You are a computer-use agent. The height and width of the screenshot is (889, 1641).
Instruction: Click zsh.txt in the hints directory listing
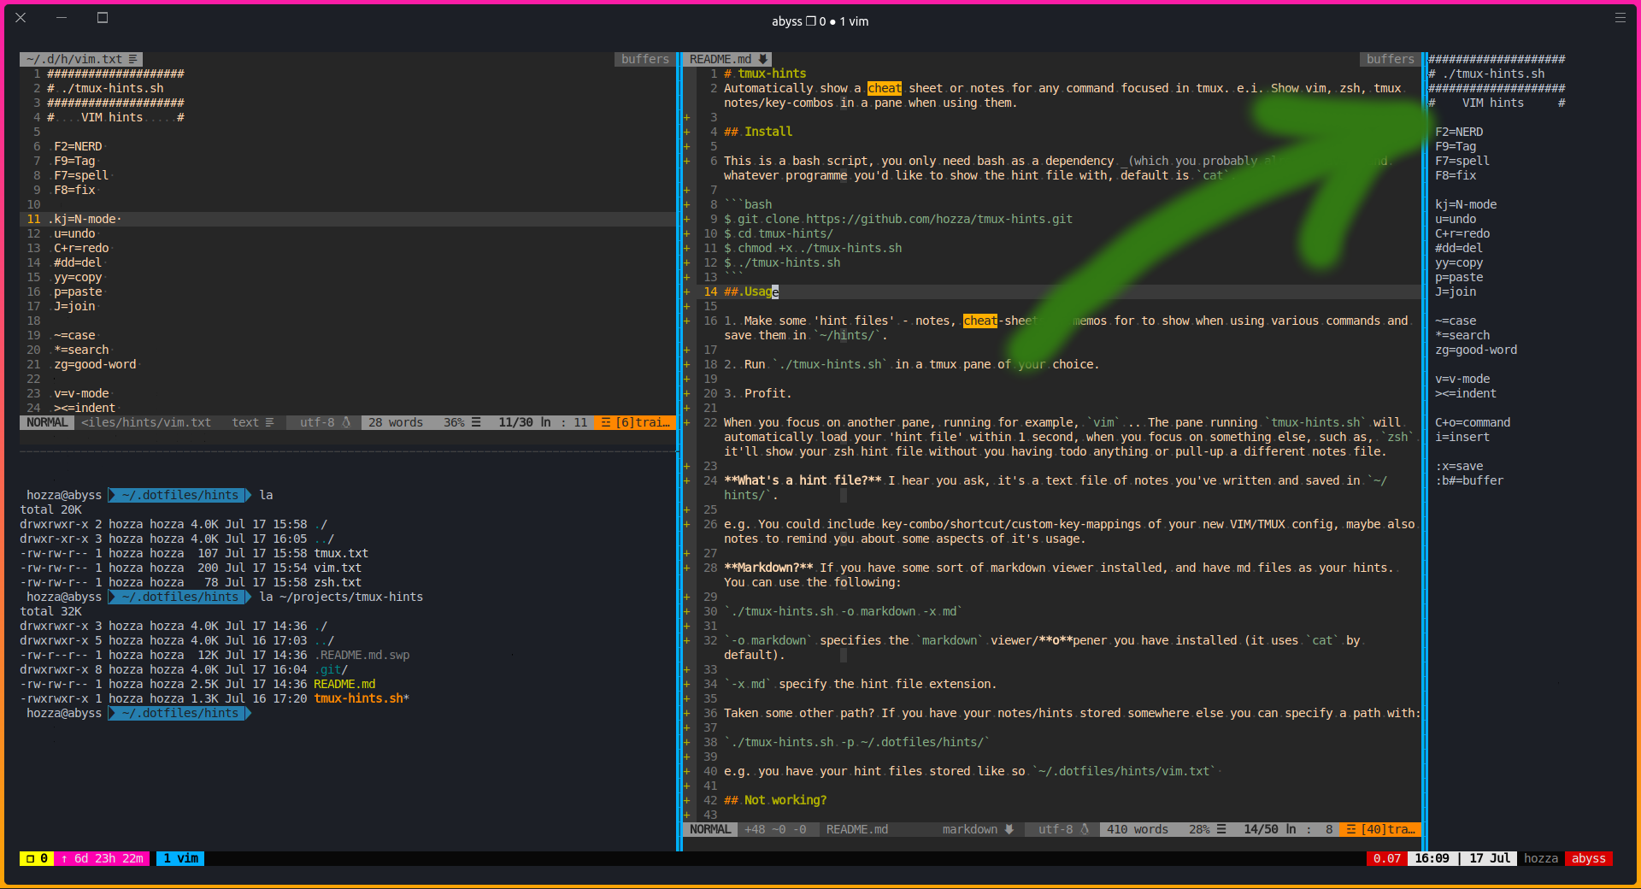[338, 582]
